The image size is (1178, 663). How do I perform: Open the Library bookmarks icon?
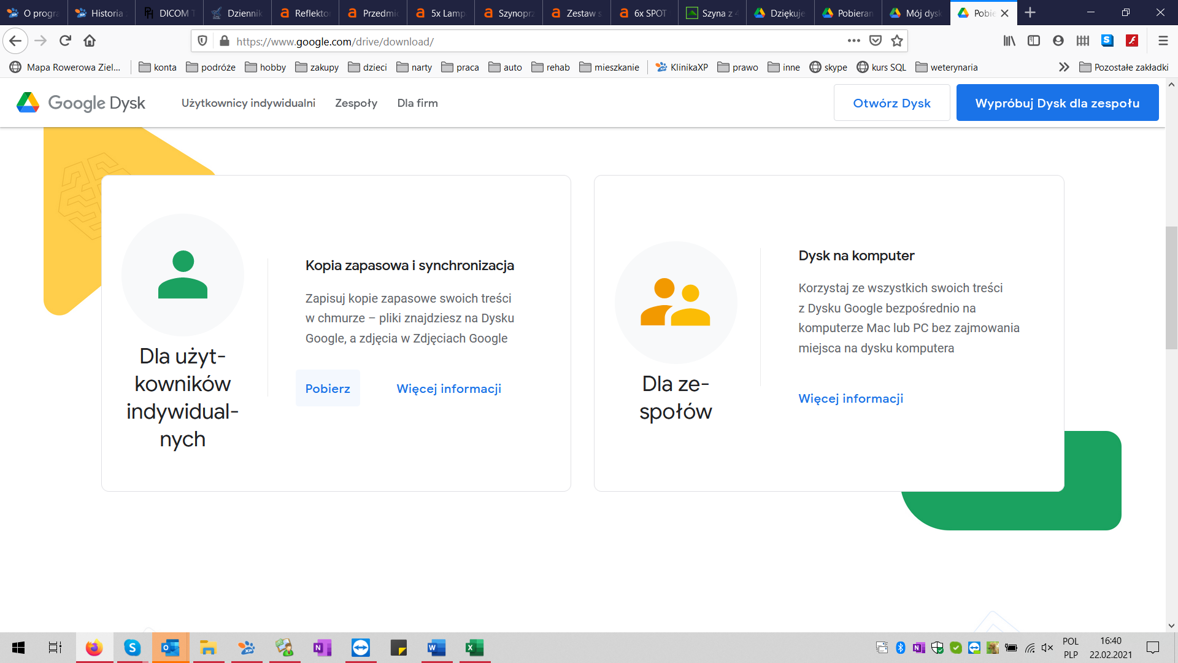(1009, 41)
